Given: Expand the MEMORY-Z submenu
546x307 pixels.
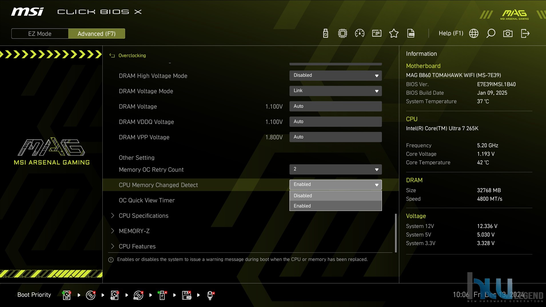Looking at the screenshot, I should (x=134, y=231).
